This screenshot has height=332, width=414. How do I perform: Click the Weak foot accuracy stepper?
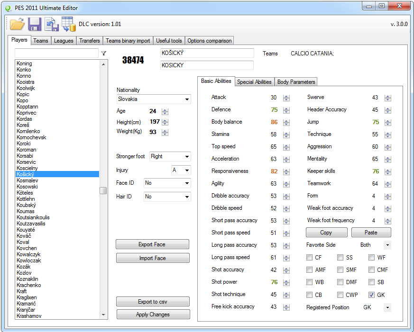pyautogui.click(x=387, y=208)
